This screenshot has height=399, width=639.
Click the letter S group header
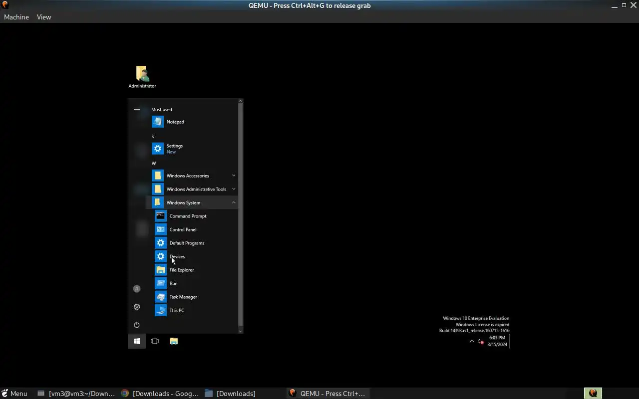click(x=153, y=136)
